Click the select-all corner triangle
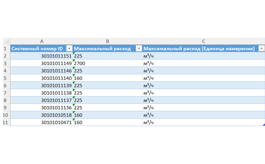This screenshot has width=265, height=164. pos(7,41)
